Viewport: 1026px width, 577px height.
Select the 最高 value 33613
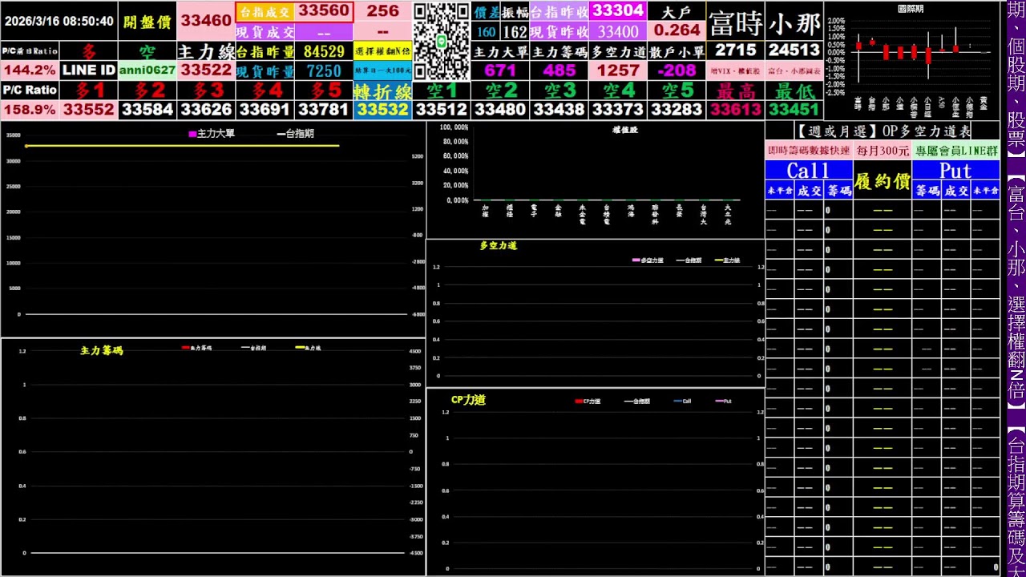pyautogui.click(x=736, y=110)
